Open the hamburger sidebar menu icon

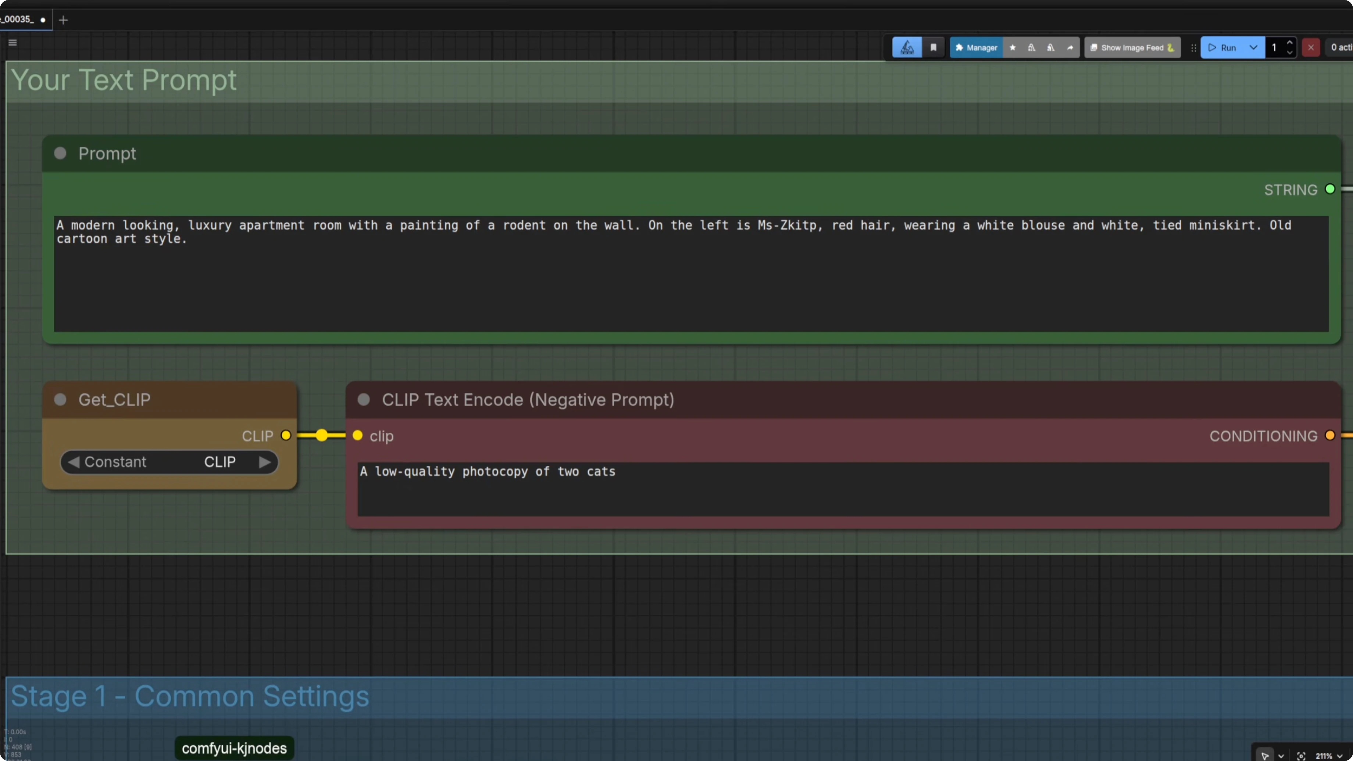[13, 43]
